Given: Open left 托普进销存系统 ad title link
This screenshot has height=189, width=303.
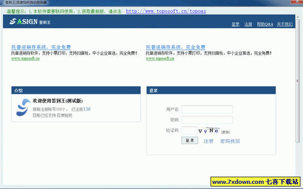Looking at the screenshot, I should tap(41, 47).
